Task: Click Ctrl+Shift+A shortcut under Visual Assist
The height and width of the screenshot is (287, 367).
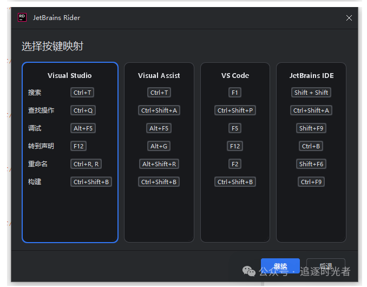Action: pyautogui.click(x=159, y=110)
